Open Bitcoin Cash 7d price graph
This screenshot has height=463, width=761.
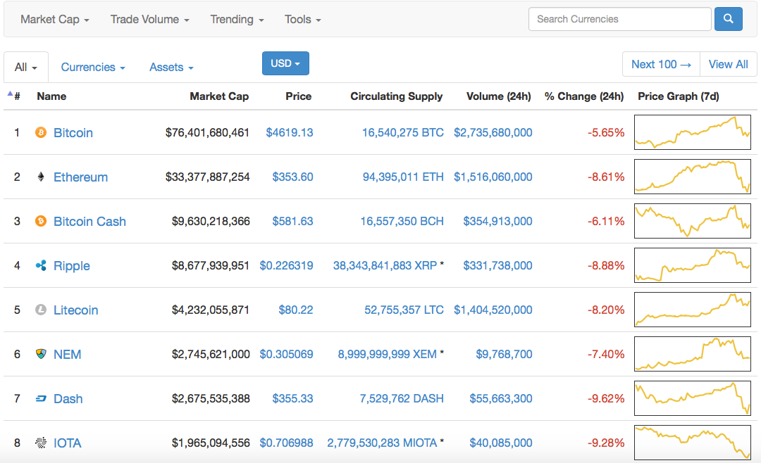click(x=693, y=220)
